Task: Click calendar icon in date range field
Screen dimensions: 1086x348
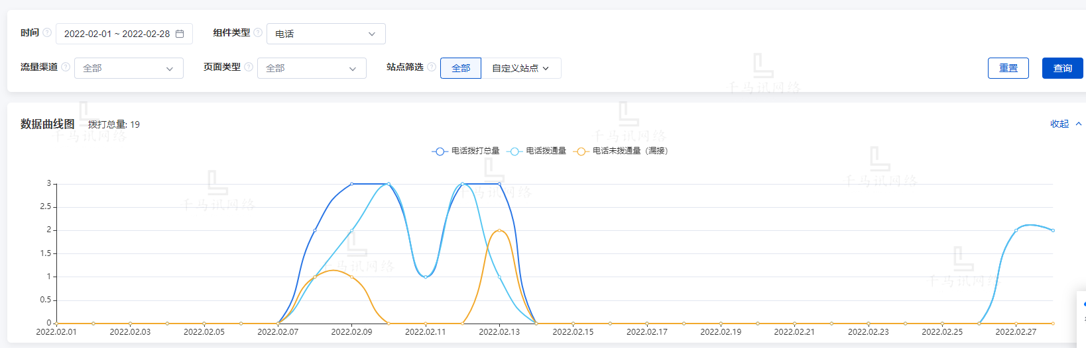Action: click(x=180, y=34)
